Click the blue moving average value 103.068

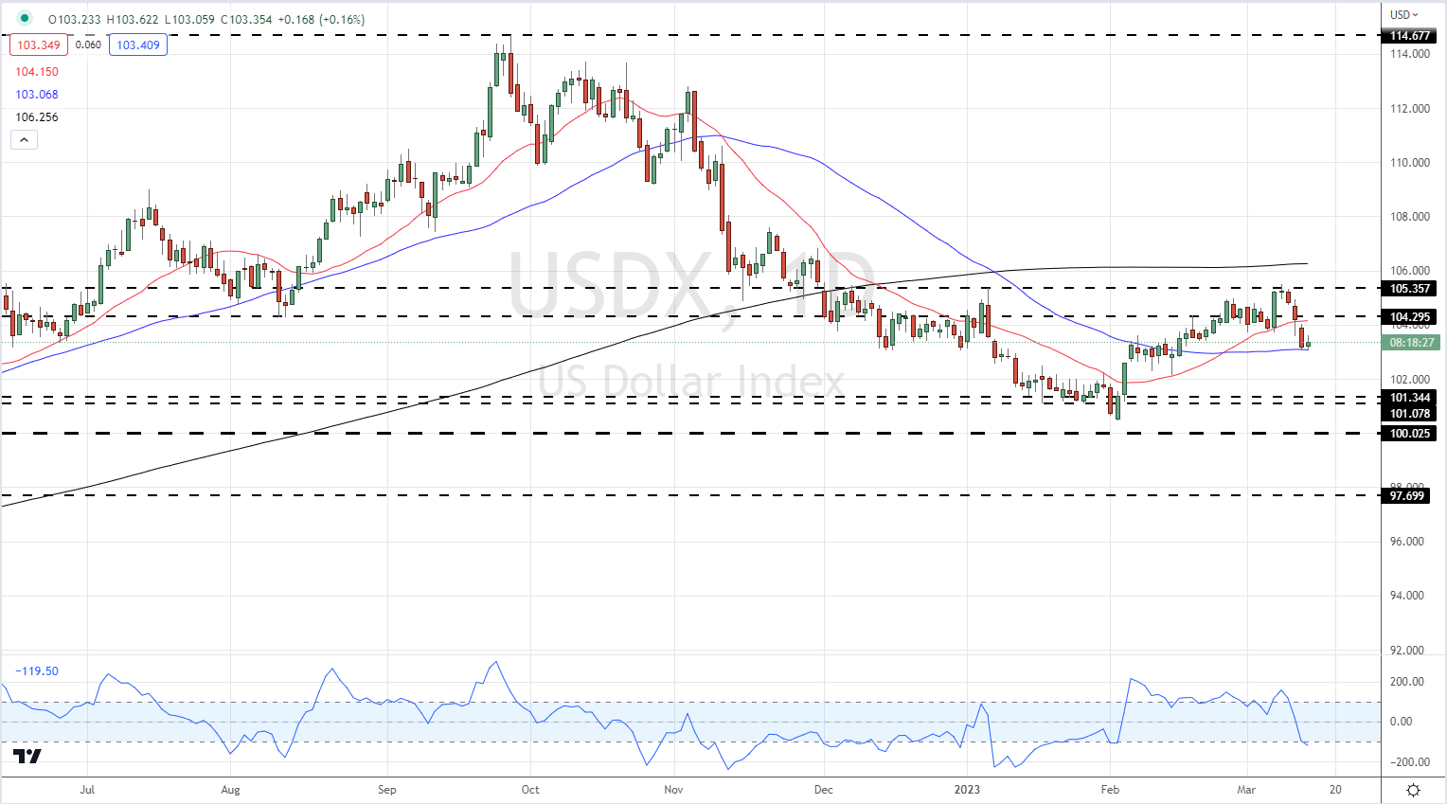(37, 95)
